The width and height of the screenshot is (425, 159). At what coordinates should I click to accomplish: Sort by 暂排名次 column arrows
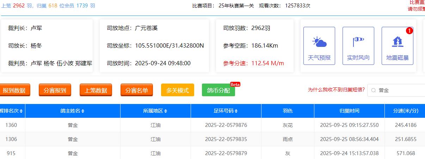(x=21, y=111)
